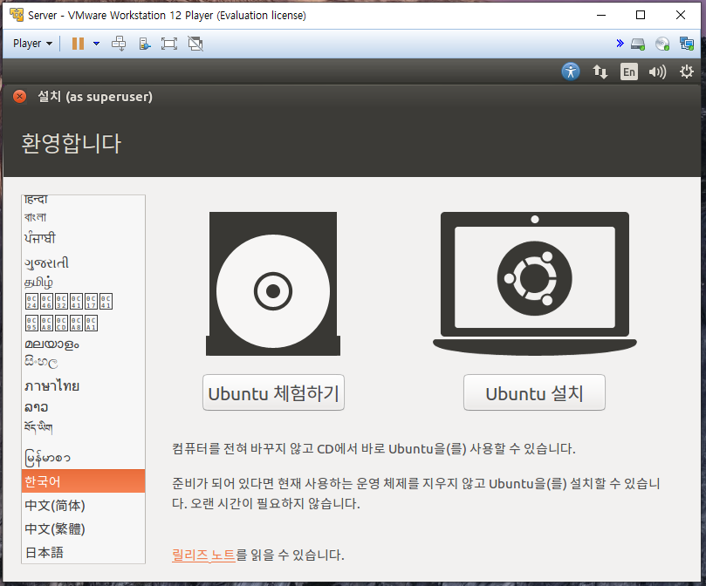Select 中文(简体) in the language list
The height and width of the screenshot is (586, 706).
tap(83, 505)
